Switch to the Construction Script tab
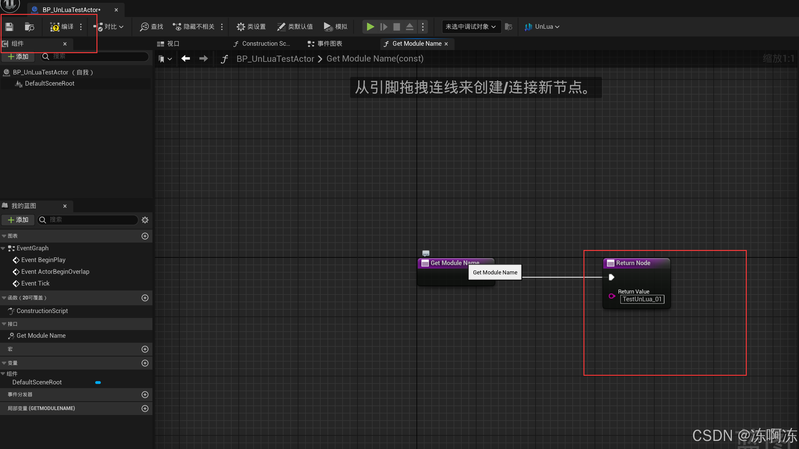This screenshot has height=449, width=799. pyautogui.click(x=262, y=44)
